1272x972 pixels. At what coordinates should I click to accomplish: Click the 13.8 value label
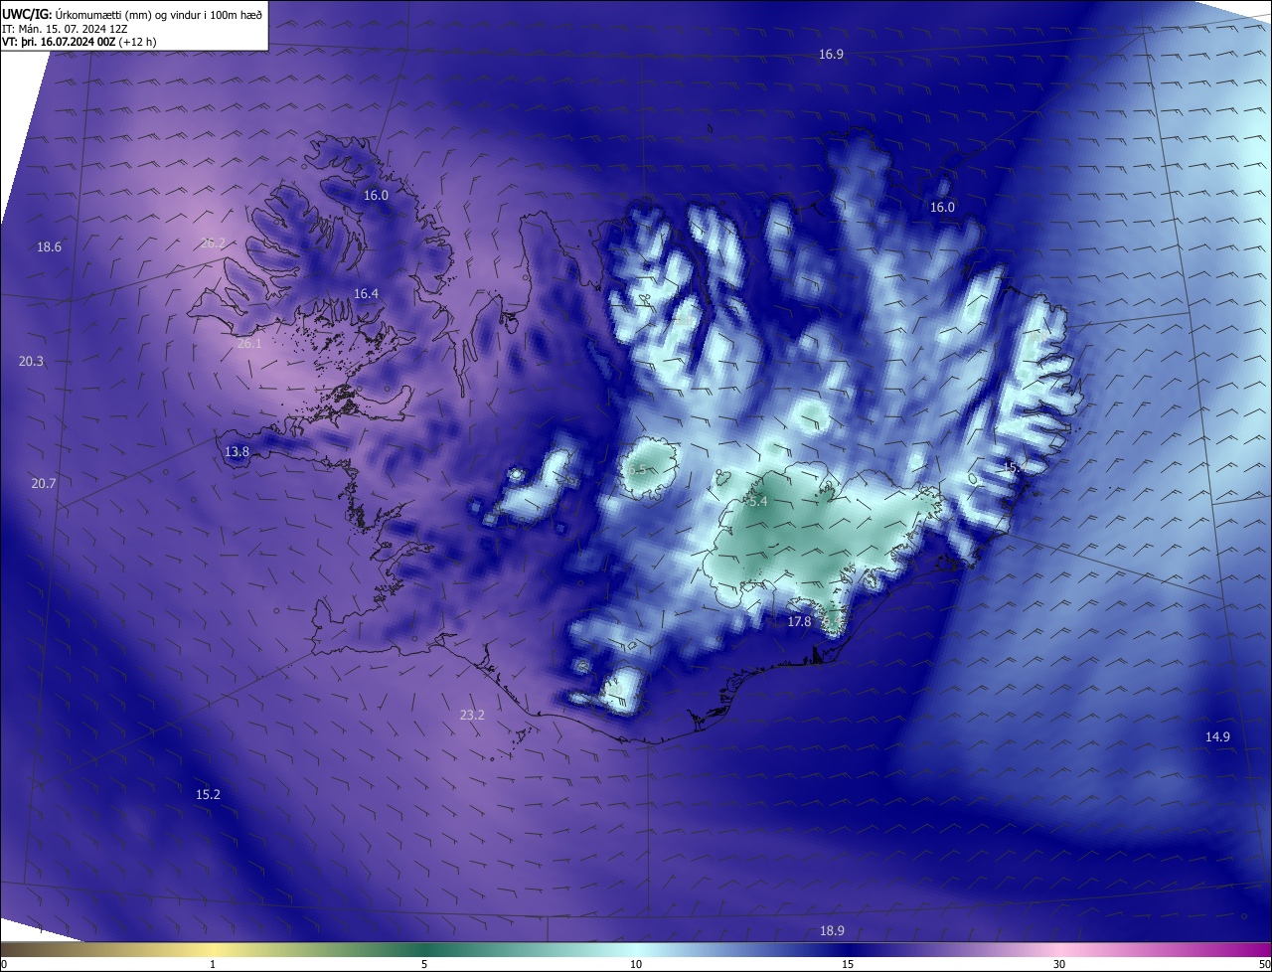pyautogui.click(x=237, y=452)
